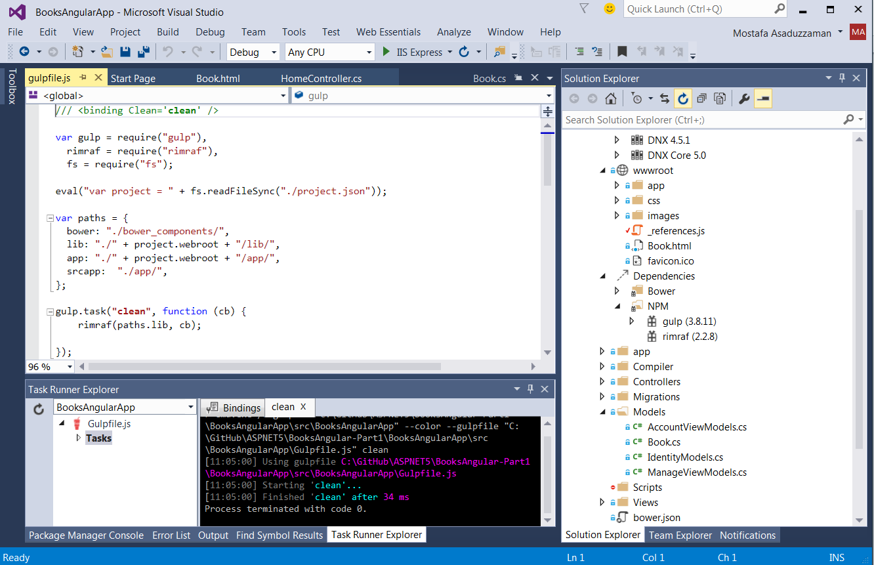Viewport: 874px width, 565px height.
Task: Toggle bookmark with the bookmark icon
Action: pos(622,52)
